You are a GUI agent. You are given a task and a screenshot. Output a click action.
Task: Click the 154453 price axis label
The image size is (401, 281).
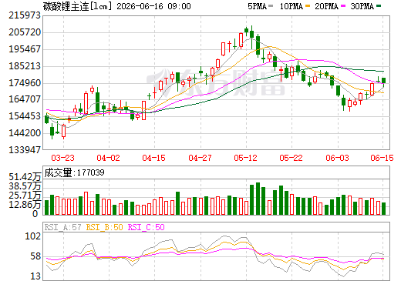tap(25, 116)
